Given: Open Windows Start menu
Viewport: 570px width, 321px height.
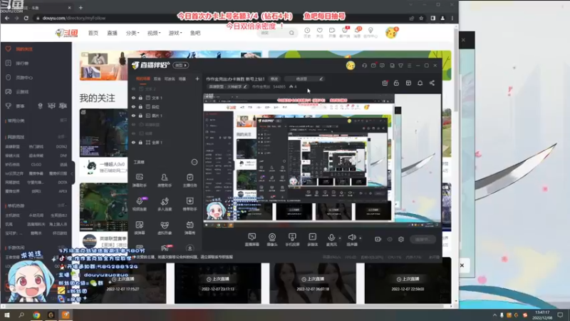Looking at the screenshot, I should (6, 315).
